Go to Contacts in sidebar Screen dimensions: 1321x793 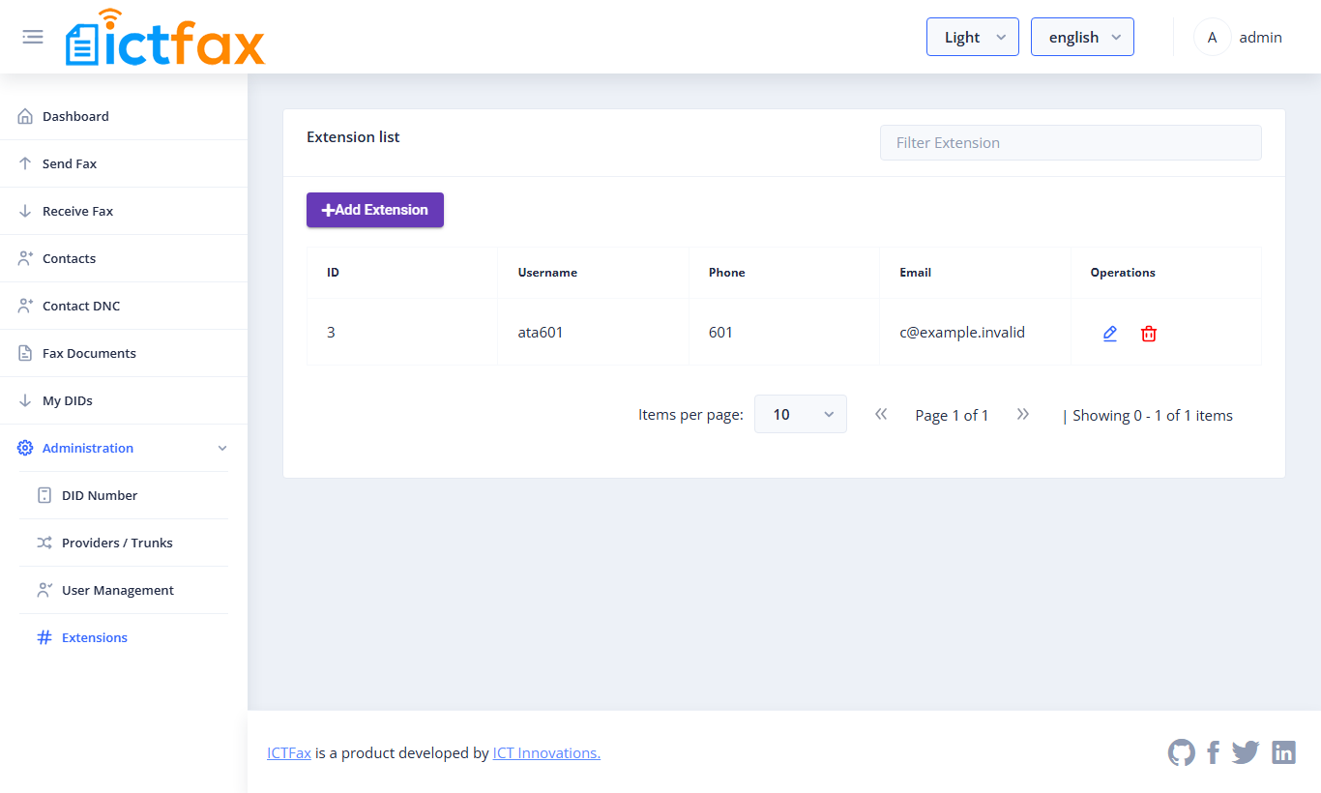(x=124, y=258)
